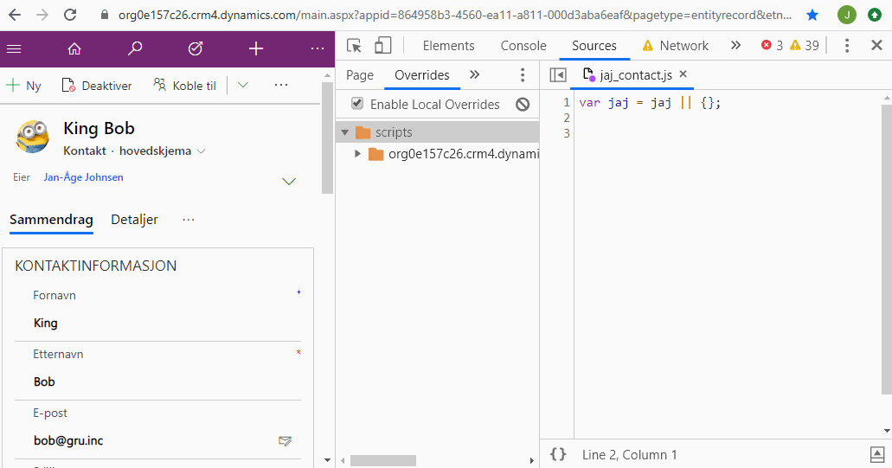The width and height of the screenshot is (892, 468).
Task: Go forward in browser history
Action: pyautogui.click(x=42, y=15)
